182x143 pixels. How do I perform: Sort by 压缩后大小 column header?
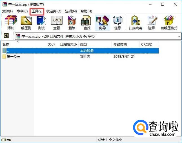[x=67, y=44]
